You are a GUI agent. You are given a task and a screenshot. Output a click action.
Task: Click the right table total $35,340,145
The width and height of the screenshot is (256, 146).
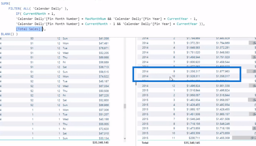coord(192,143)
